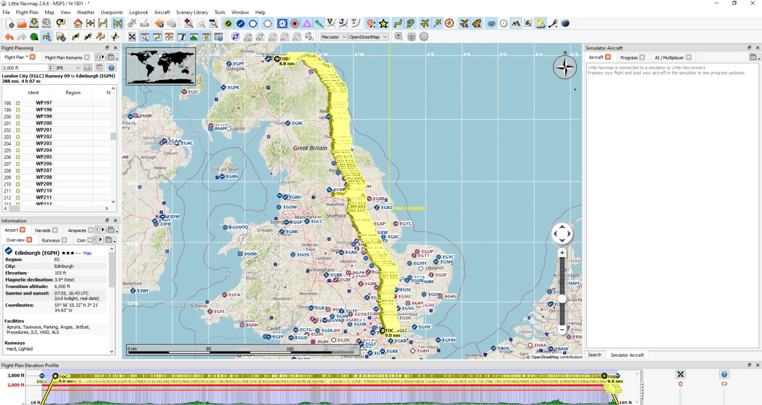The width and height of the screenshot is (762, 405).
Task: Click the help icon in Flight Planning
Action: pos(112,68)
